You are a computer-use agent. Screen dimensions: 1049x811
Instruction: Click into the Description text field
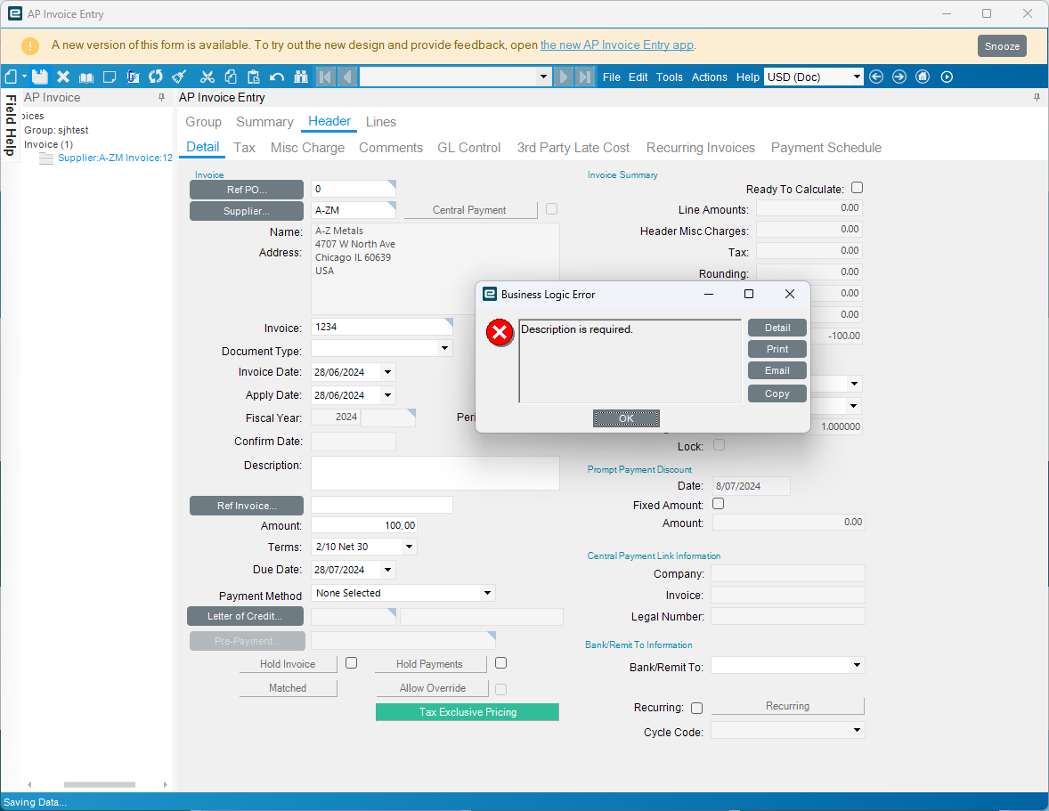(435, 473)
